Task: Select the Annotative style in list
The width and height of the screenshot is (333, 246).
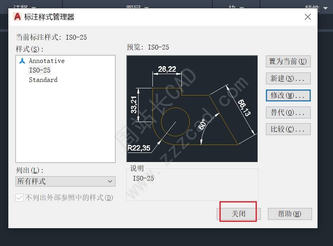Action: click(47, 61)
